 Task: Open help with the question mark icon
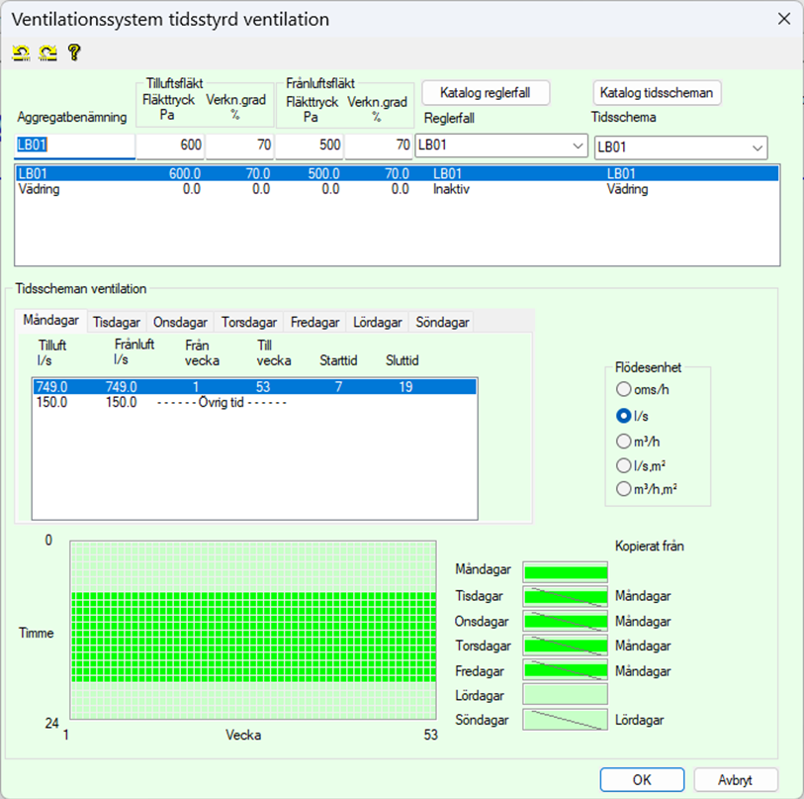pyautogui.click(x=73, y=52)
